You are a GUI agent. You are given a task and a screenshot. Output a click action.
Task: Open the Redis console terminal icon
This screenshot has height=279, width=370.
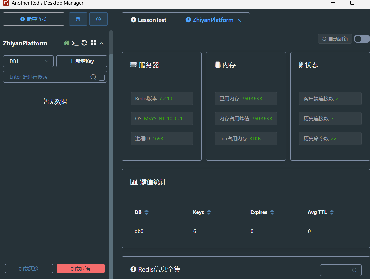click(75, 43)
